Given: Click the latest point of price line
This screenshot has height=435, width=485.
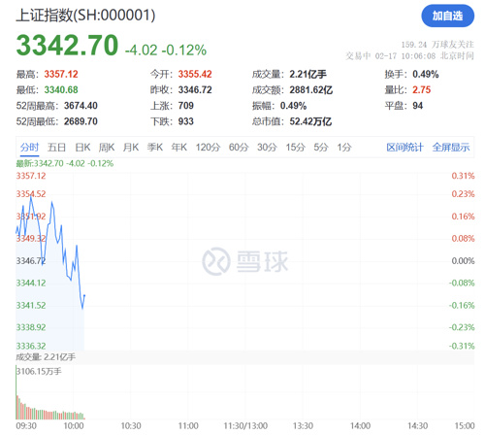Looking at the screenshot, I should tap(84, 295).
